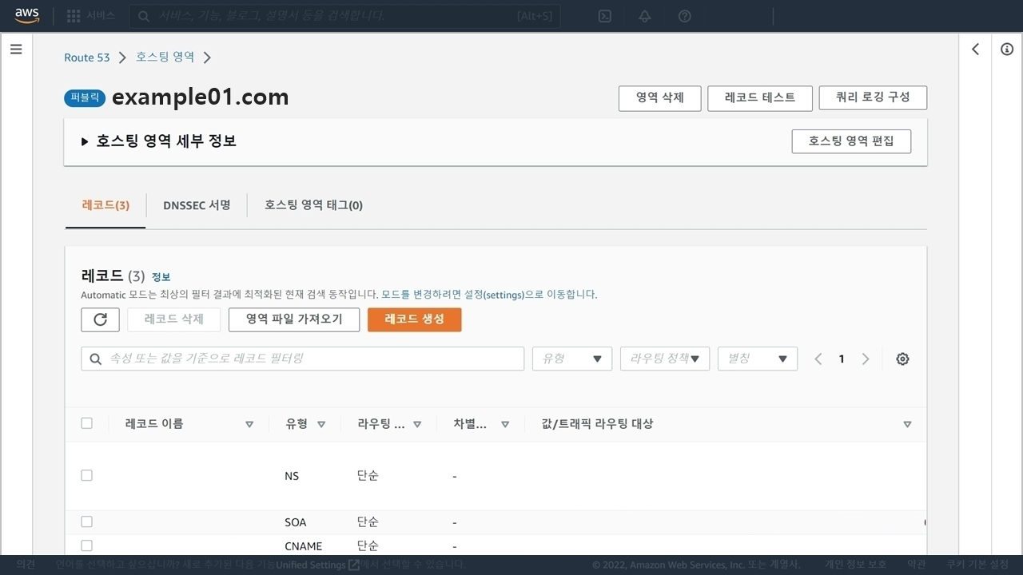The width and height of the screenshot is (1023, 575).
Task: Sort by type column arrow
Action: (x=321, y=425)
